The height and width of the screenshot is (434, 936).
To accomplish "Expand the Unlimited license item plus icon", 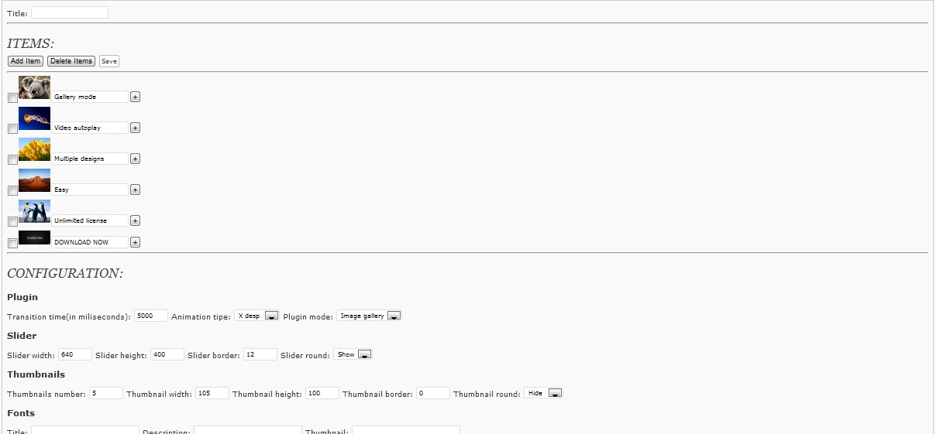I will [x=135, y=220].
